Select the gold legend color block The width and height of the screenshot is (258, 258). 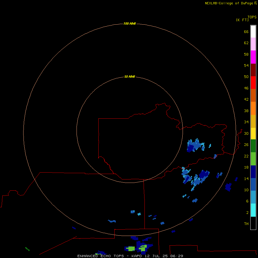click(253, 121)
